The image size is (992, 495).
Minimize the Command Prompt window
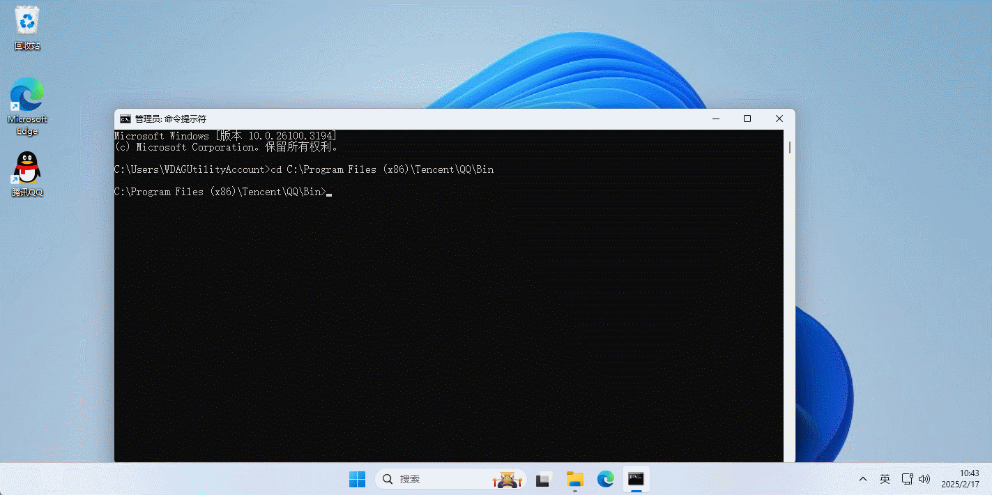[x=715, y=119]
